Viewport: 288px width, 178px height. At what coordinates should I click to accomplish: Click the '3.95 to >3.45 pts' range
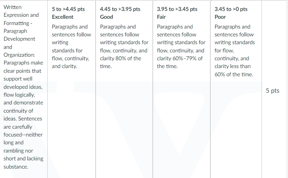(177, 9)
